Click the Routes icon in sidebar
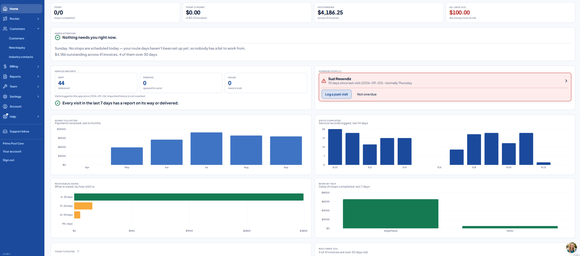Image resolution: width=580 pixels, height=256 pixels. (x=5, y=19)
